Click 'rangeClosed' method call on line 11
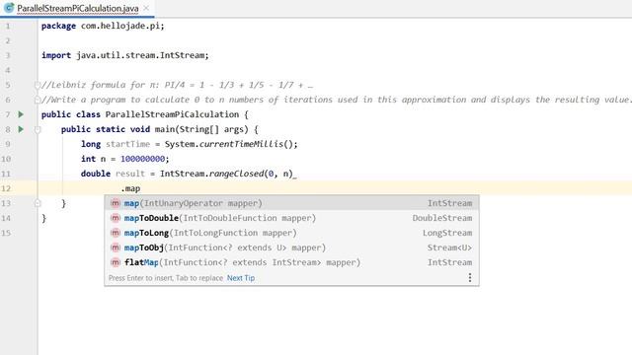This screenshot has width=632, height=355. click(237, 174)
